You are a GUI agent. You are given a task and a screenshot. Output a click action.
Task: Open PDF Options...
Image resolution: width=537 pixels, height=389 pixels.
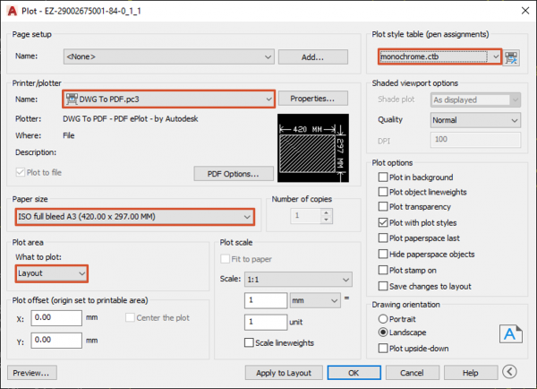click(234, 174)
